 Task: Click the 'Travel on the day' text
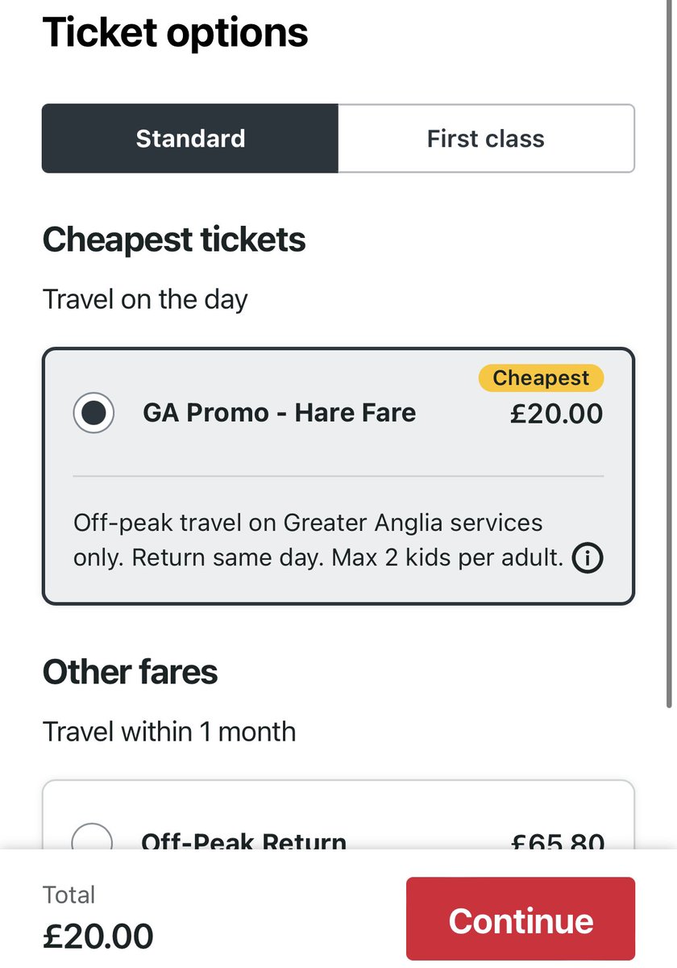pos(145,299)
